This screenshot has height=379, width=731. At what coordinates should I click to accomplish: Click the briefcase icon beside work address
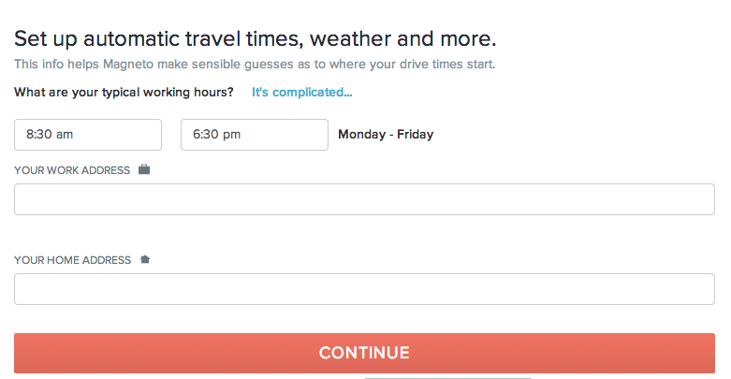pyautogui.click(x=144, y=169)
